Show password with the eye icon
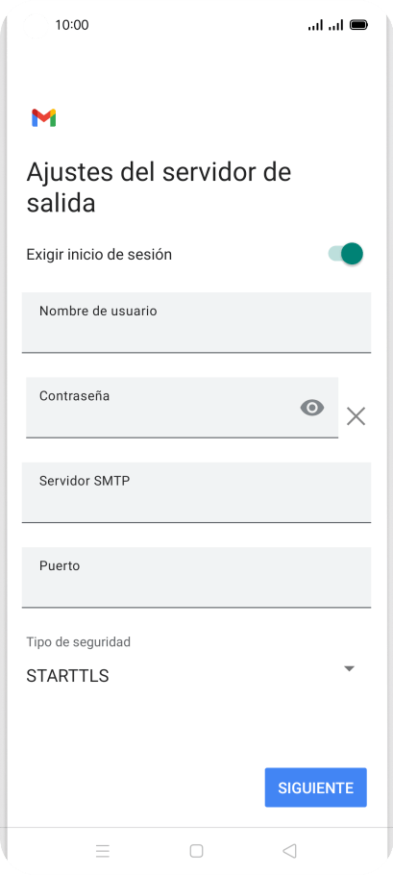393x875 pixels. [312, 408]
